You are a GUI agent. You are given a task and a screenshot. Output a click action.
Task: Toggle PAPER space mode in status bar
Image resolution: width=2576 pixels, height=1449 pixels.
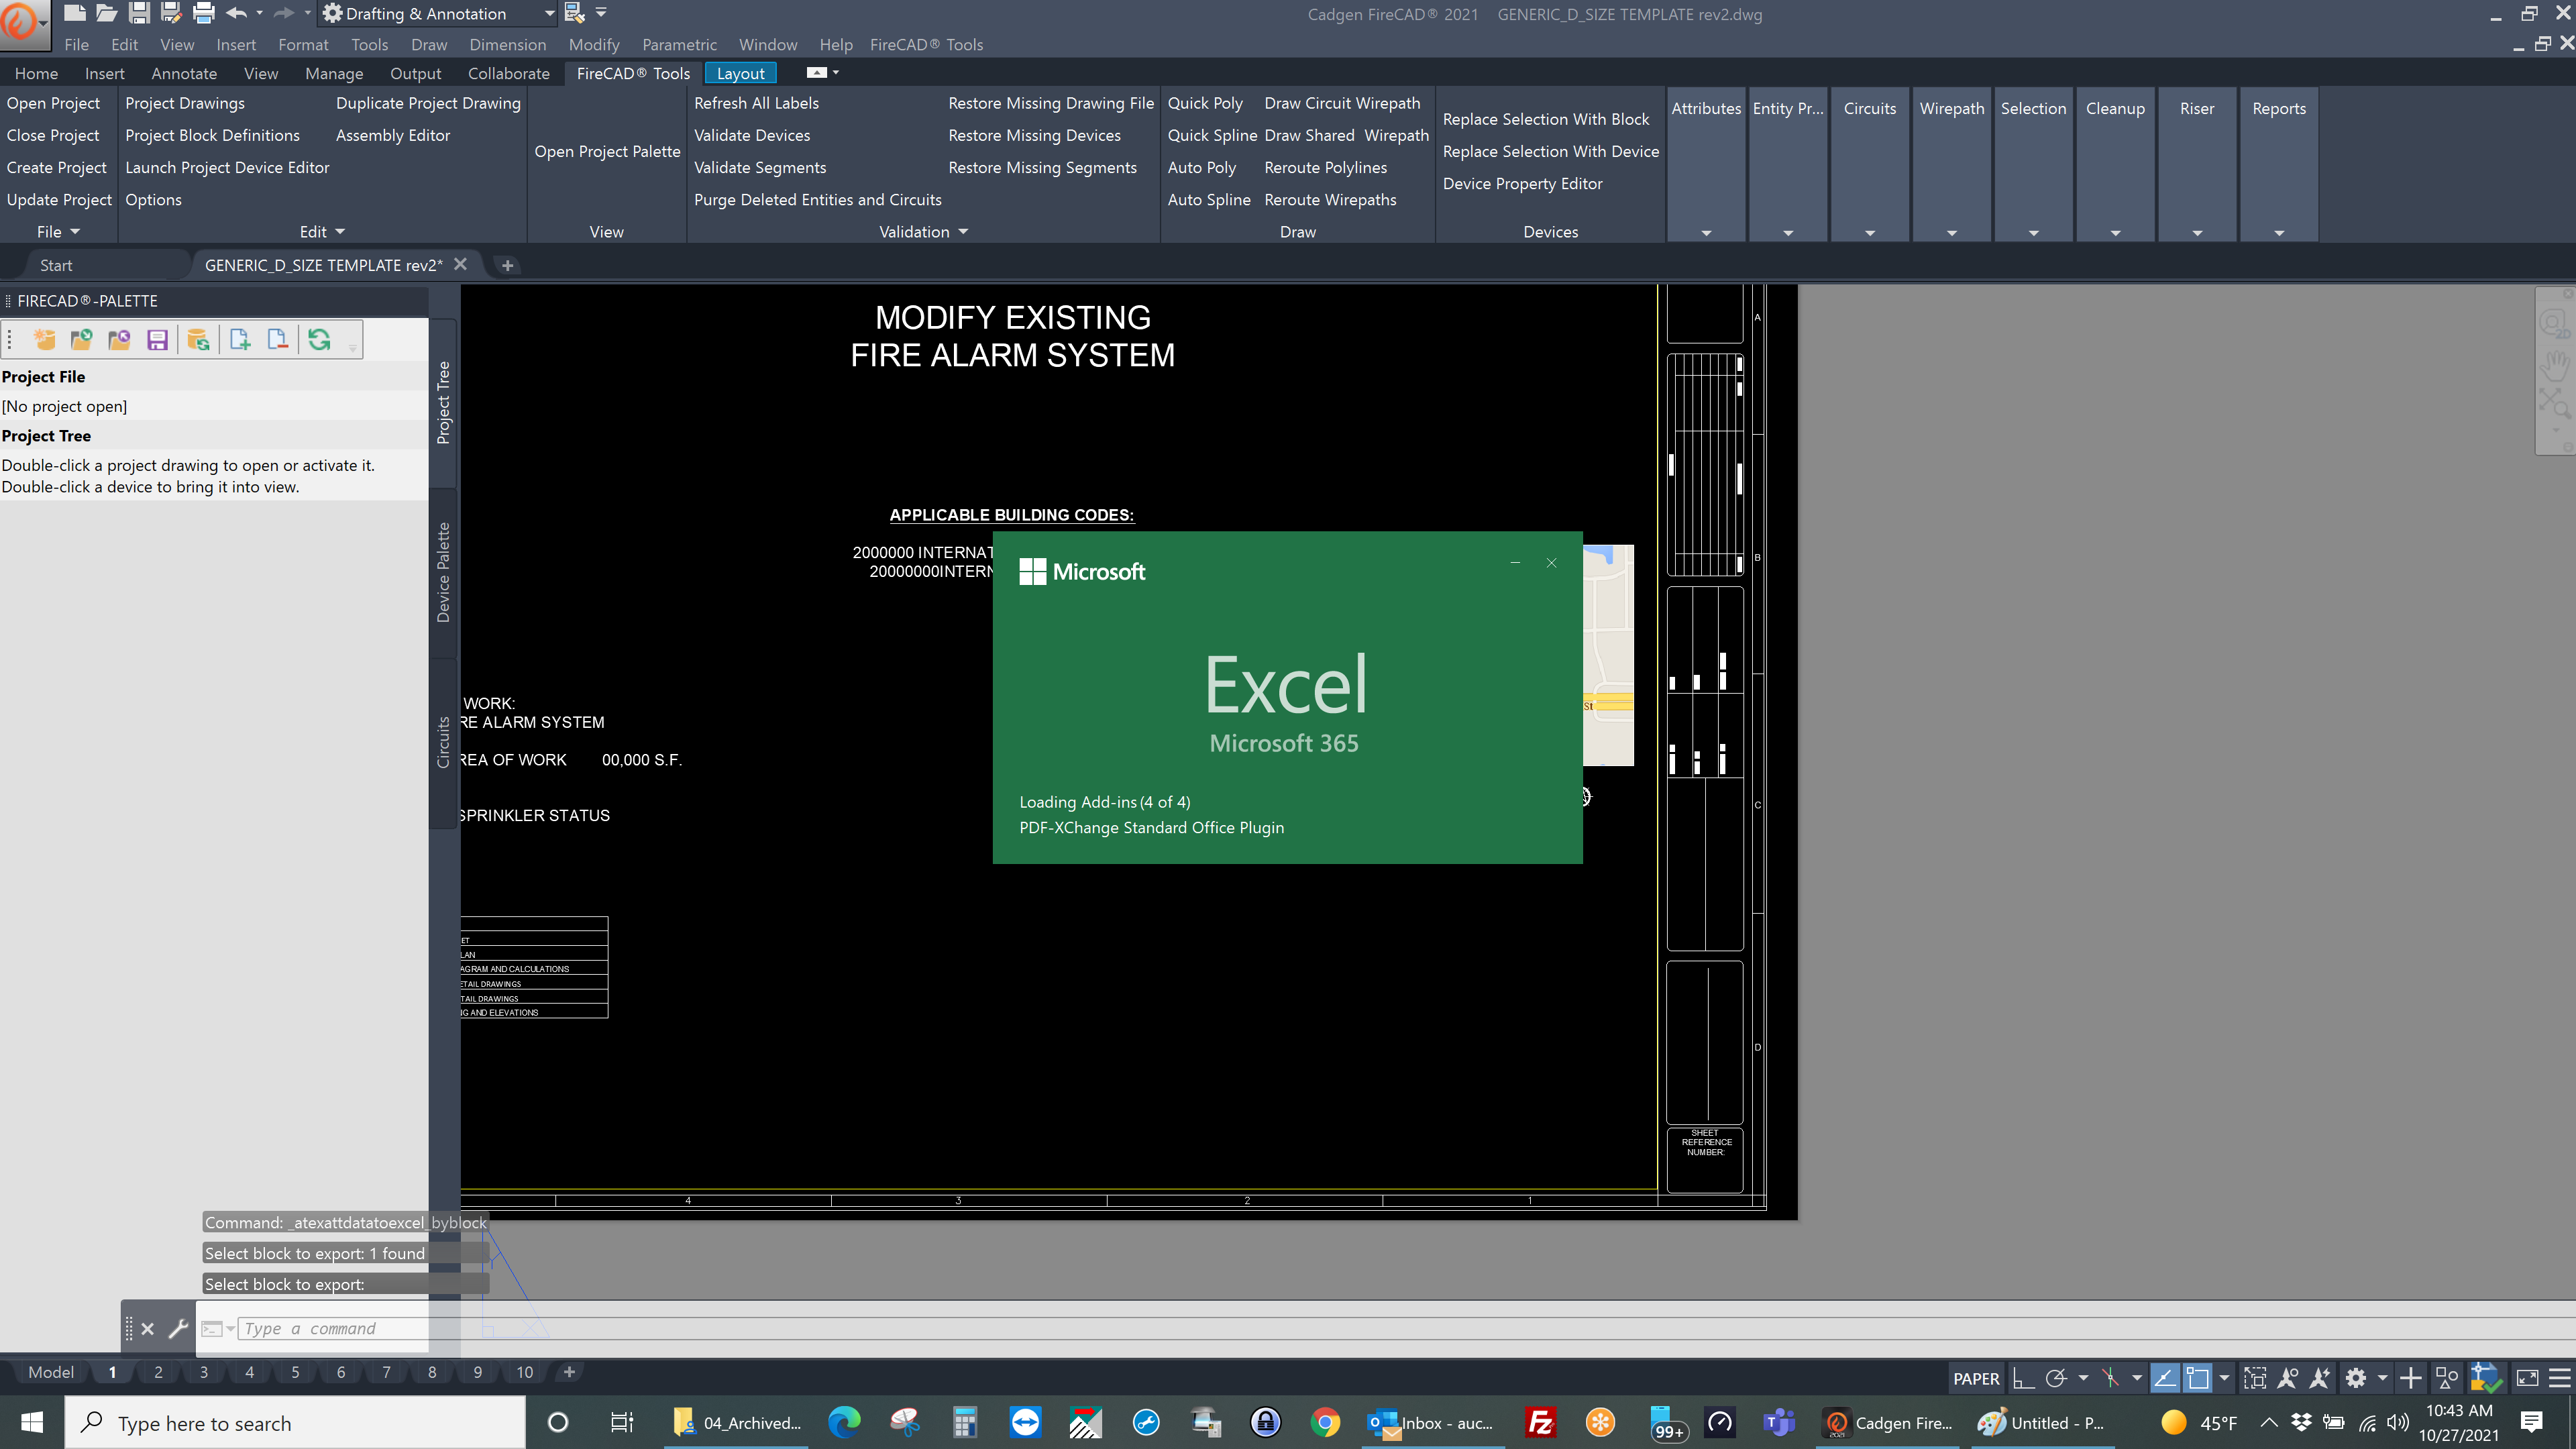click(1976, 1378)
